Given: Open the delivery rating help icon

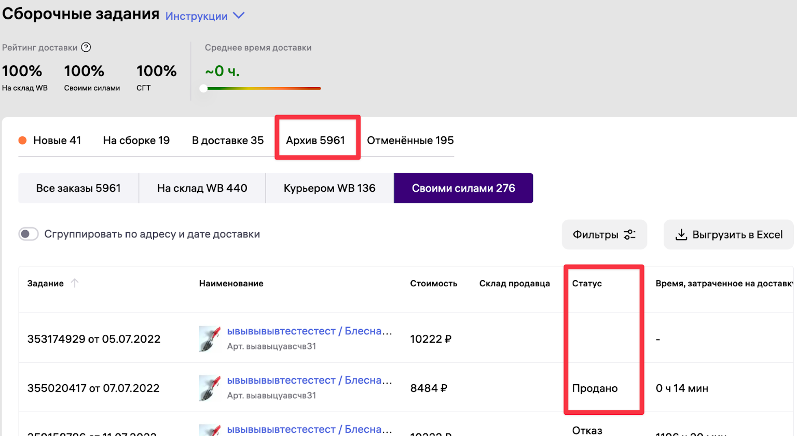Looking at the screenshot, I should 86,47.
